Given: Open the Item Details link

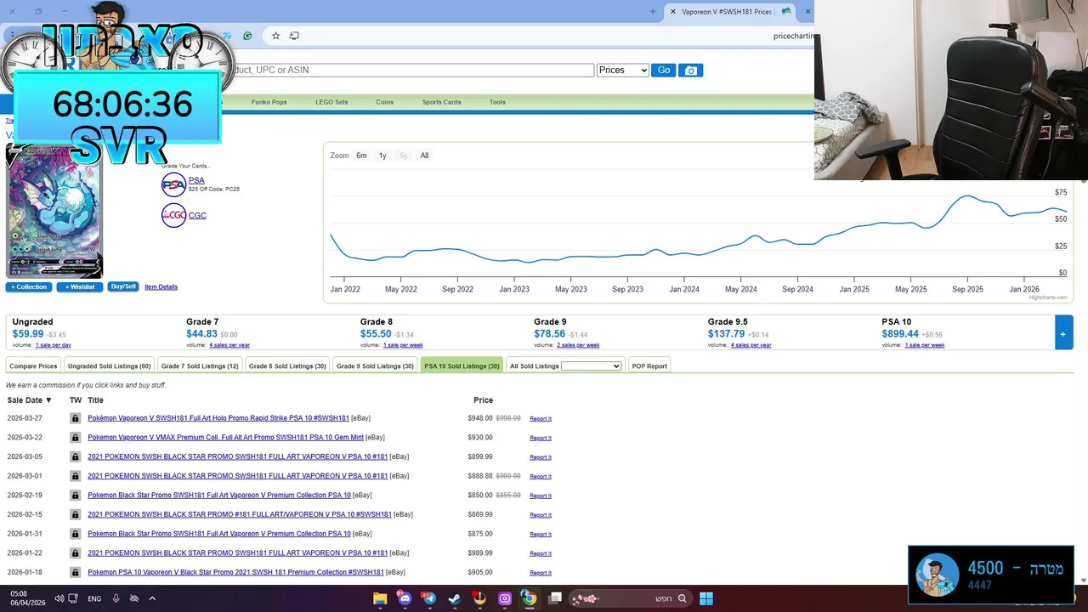Looking at the screenshot, I should pos(161,286).
